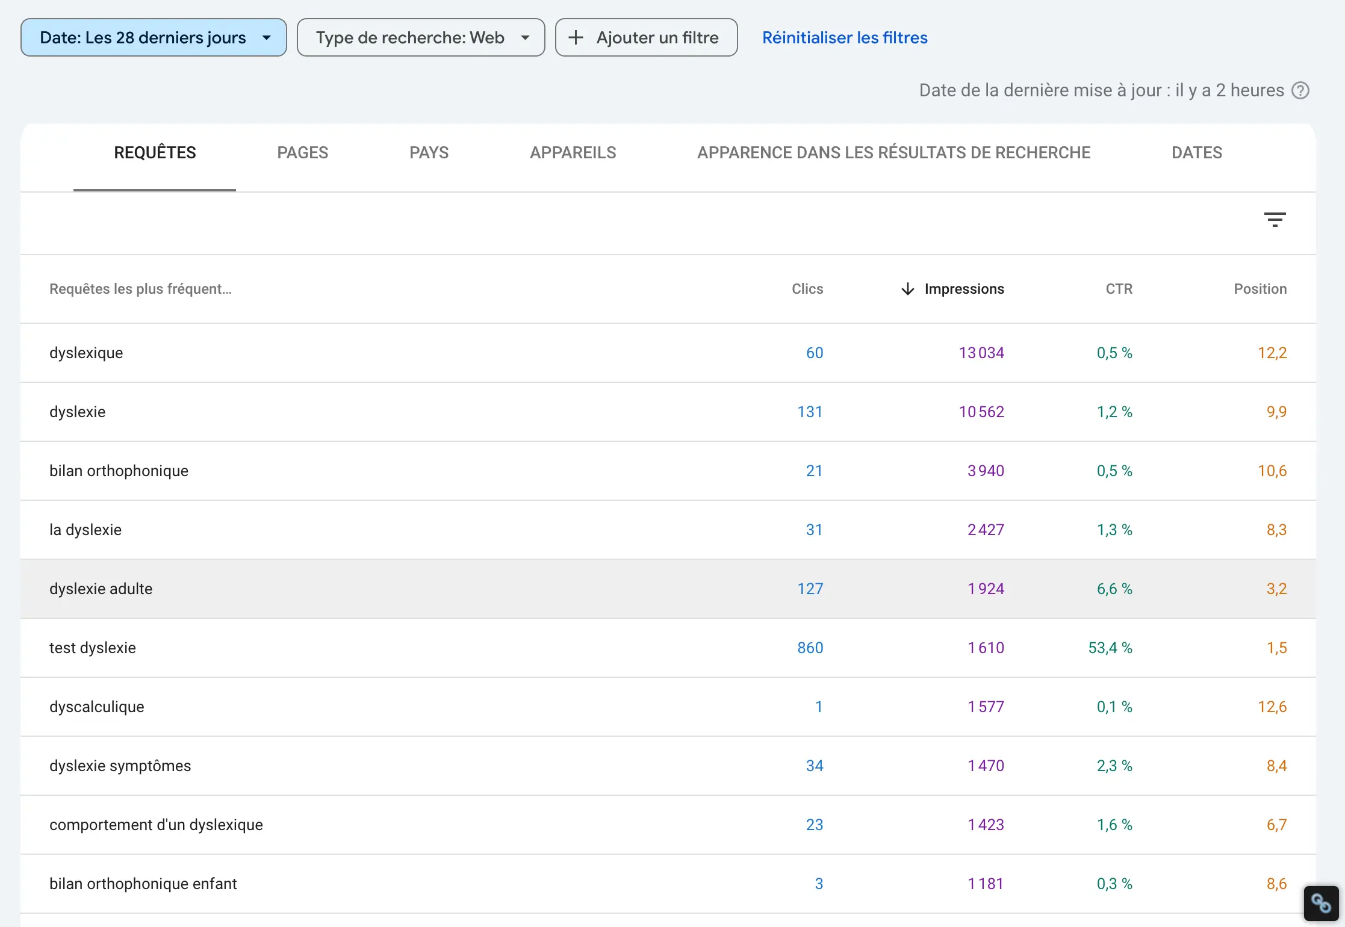Click the link icon in bottom-right corner

1321,904
